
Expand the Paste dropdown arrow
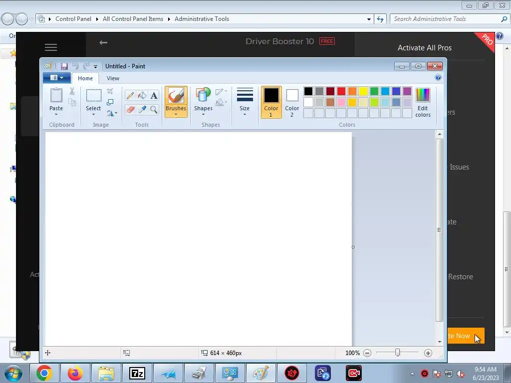point(56,114)
